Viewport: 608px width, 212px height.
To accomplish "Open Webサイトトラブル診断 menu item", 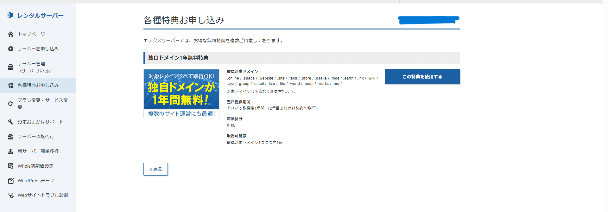I will [38, 195].
